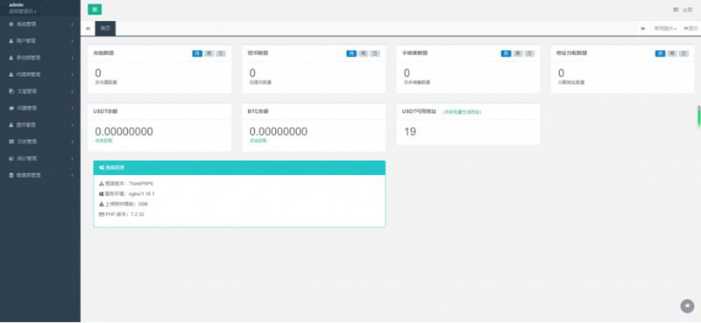Click the green scrollbar thumb on the right edge
701x323 pixels.
[698, 116]
